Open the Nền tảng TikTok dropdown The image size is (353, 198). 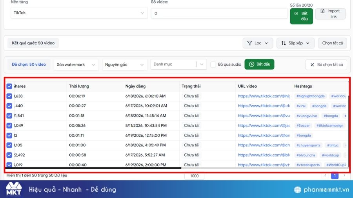click(79, 13)
